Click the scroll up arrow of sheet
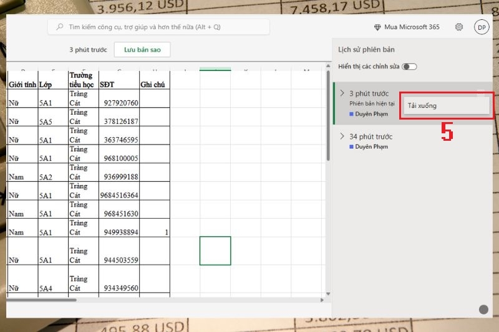 tap(328, 66)
